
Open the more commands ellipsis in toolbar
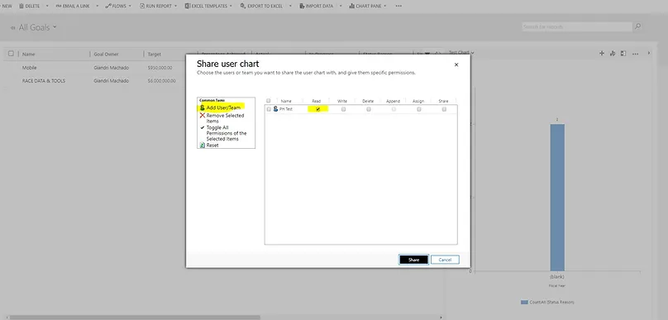pyautogui.click(x=398, y=6)
